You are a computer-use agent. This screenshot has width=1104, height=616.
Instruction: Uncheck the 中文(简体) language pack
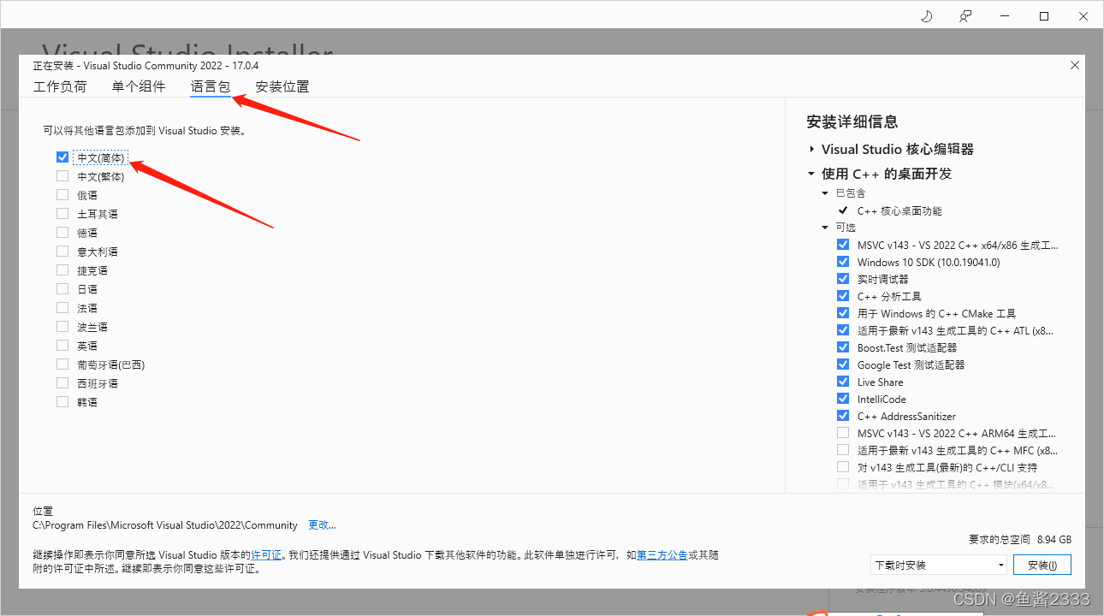click(x=62, y=157)
